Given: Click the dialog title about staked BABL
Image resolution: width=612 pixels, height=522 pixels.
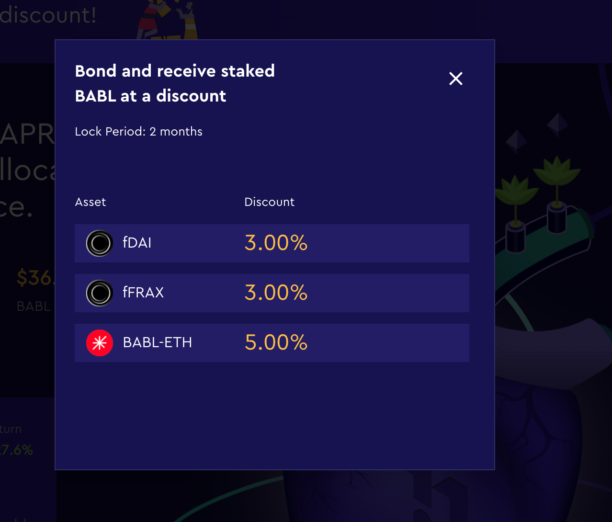Looking at the screenshot, I should pyautogui.click(x=175, y=83).
